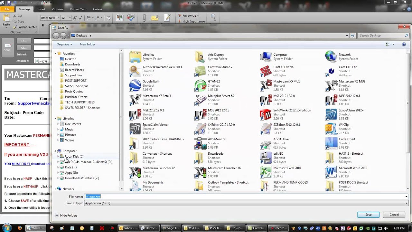Open the address bar path dropdown
The height and width of the screenshot is (232, 412).
pyautogui.click(x=347, y=35)
